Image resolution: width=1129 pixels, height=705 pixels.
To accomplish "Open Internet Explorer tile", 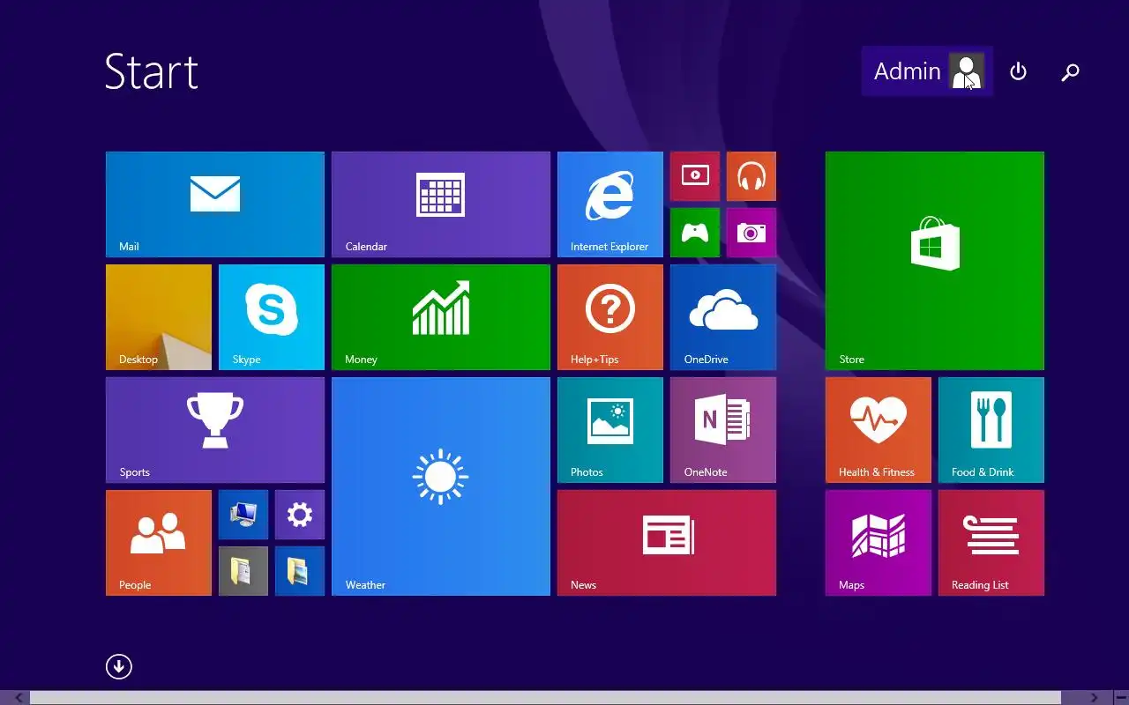I will click(610, 204).
